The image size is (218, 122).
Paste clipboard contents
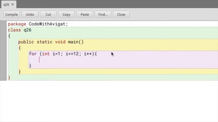coord(85,15)
